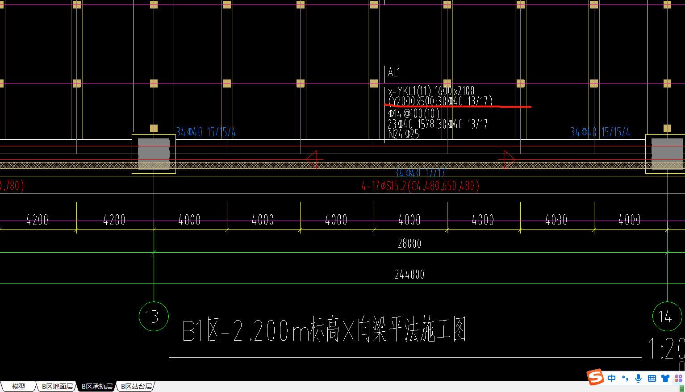
Task: Switch to the B区站台层 layout tab
Action: coord(136,387)
